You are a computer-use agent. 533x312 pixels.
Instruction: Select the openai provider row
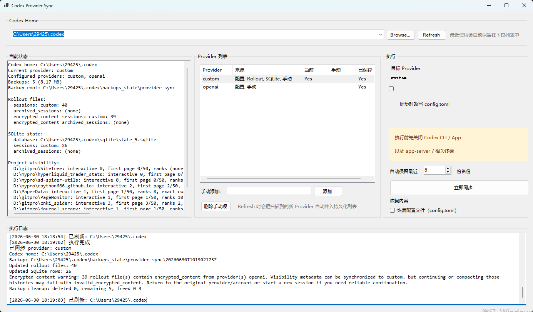[x=287, y=87]
